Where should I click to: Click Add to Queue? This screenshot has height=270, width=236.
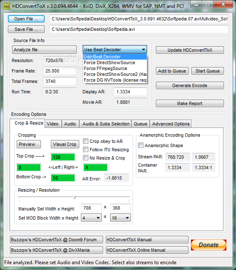[172, 71]
